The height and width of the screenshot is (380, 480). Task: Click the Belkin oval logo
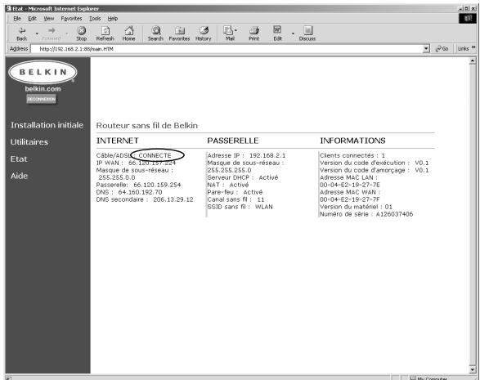tap(43, 72)
